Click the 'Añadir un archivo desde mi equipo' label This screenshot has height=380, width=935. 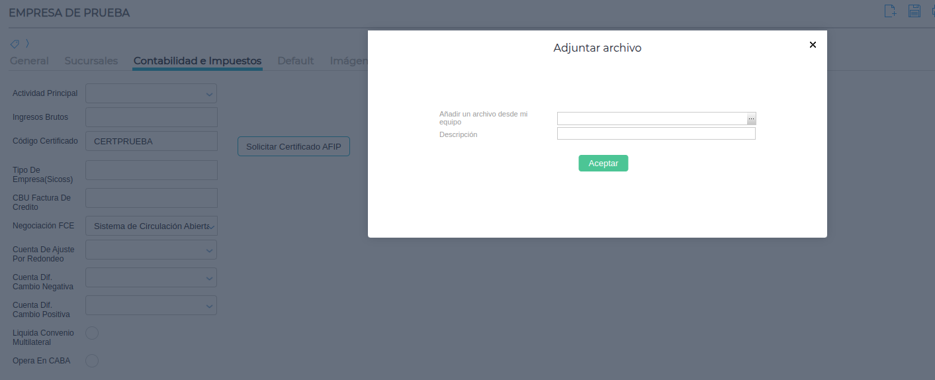(484, 118)
